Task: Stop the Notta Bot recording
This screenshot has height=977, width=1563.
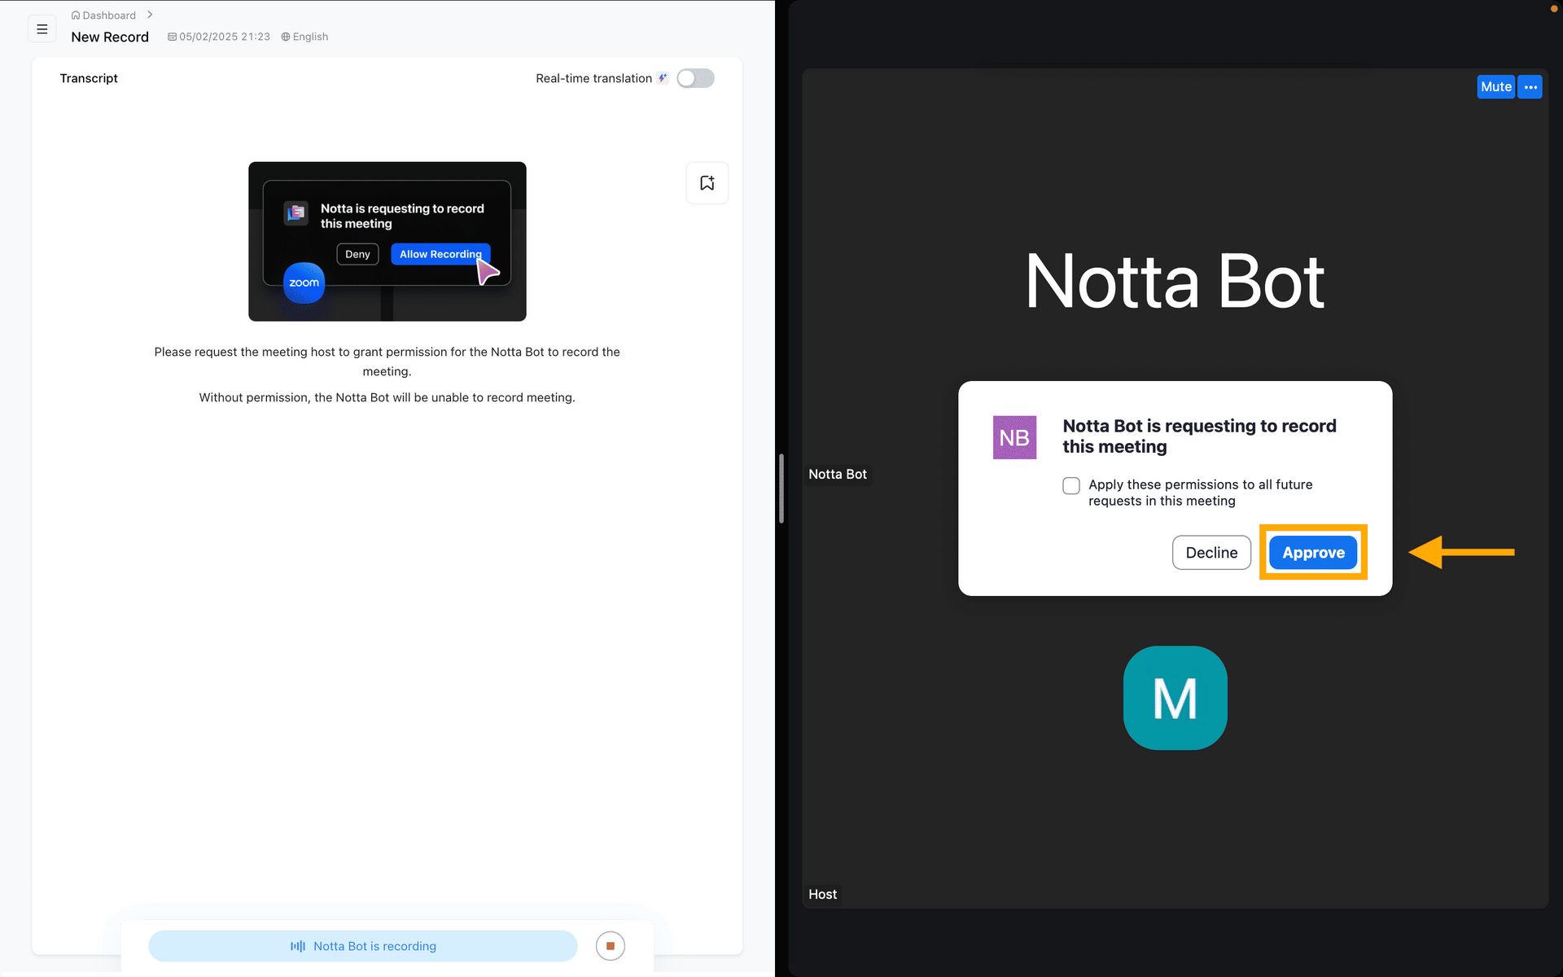Action: pos(610,946)
